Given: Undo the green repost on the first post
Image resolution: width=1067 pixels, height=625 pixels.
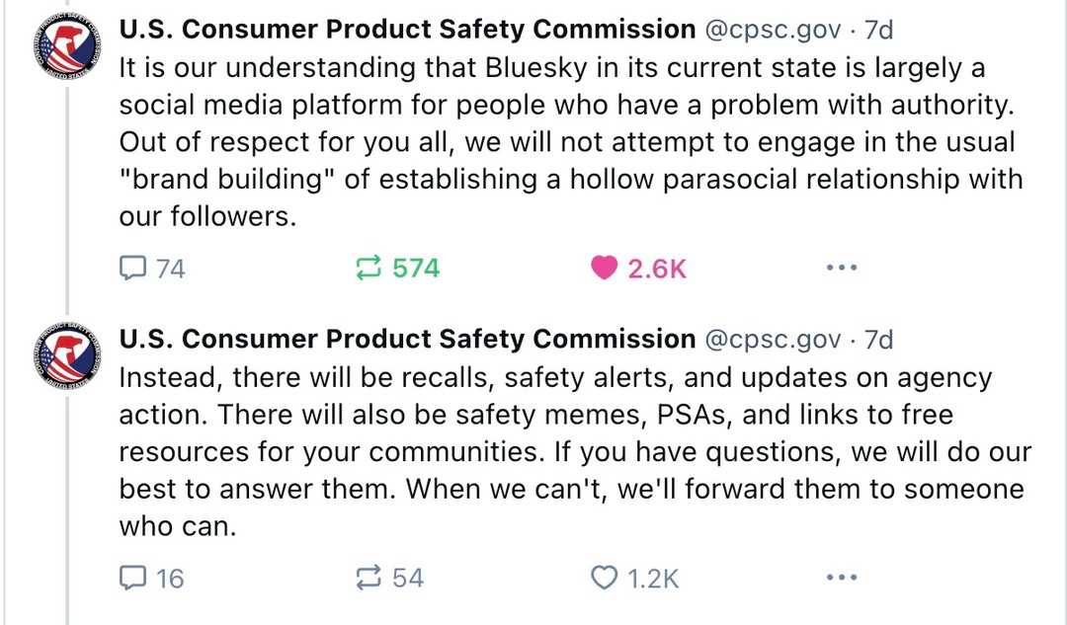Looking at the screenshot, I should (368, 268).
